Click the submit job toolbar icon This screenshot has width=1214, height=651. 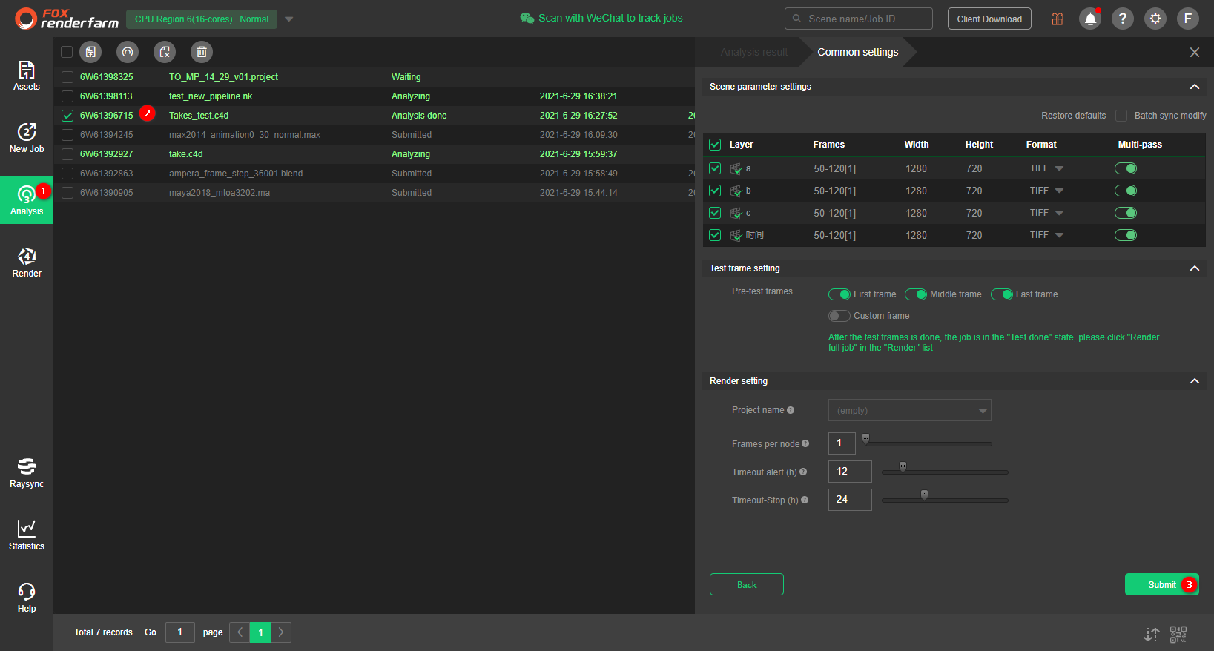click(90, 52)
